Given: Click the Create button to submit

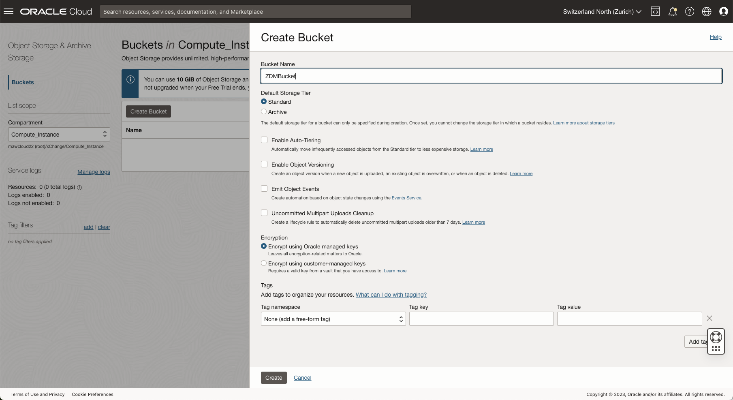Looking at the screenshot, I should coord(274,378).
